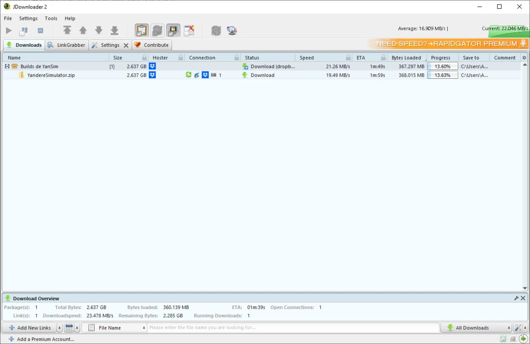This screenshot has height=344, width=530.
Task: Open the Tools menu
Action: (51, 18)
